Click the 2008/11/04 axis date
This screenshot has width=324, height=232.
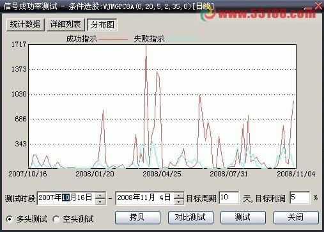(296, 174)
